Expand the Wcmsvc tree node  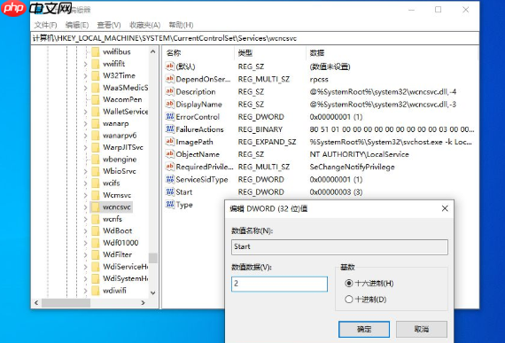tap(85, 195)
